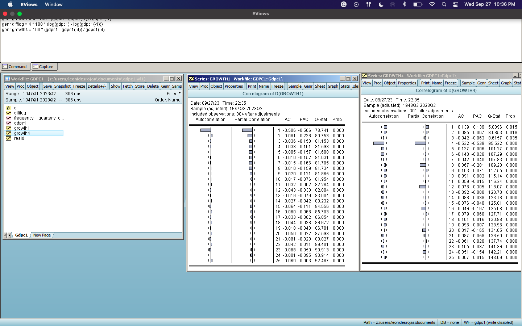522x326 pixels.
Task: Click Genr on the GROWTH4 series toolbar
Action: pos(481,83)
